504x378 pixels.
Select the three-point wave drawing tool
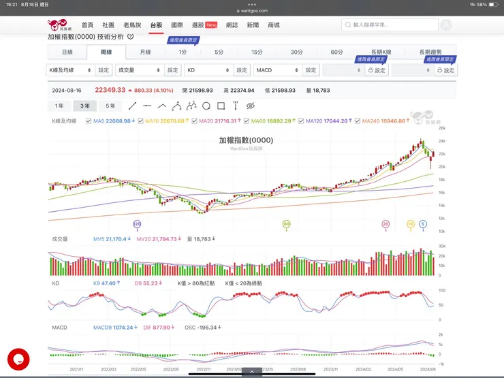click(176, 106)
